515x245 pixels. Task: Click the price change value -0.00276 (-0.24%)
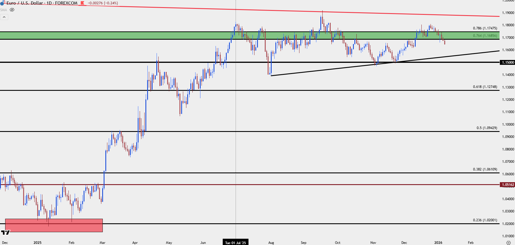[x=103, y=3]
